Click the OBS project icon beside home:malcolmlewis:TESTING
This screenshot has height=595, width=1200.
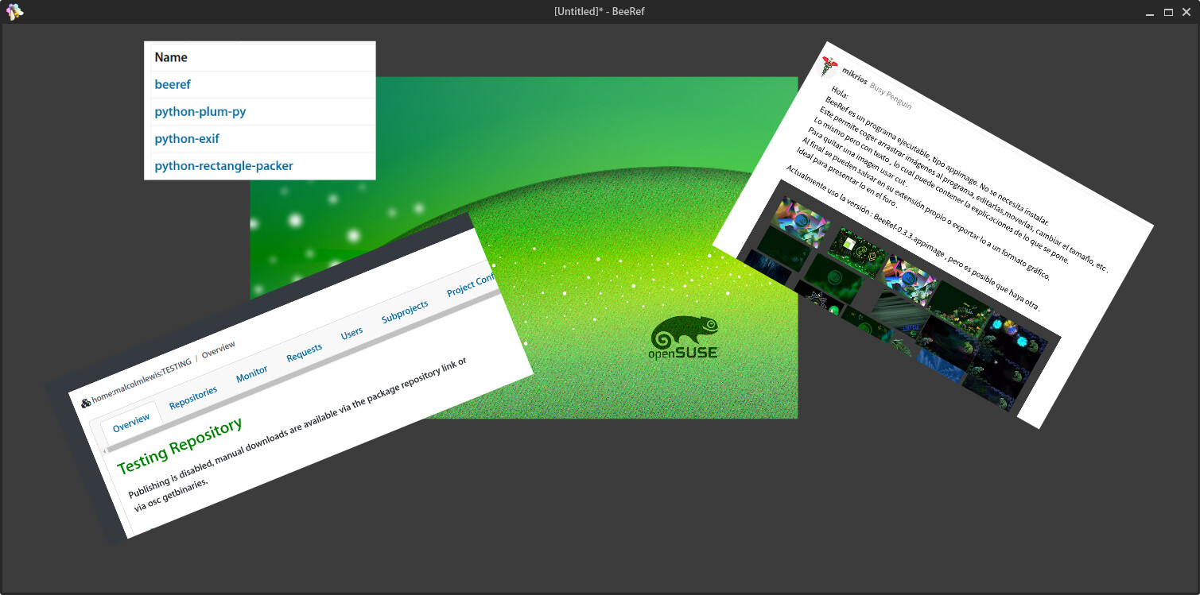(x=86, y=403)
